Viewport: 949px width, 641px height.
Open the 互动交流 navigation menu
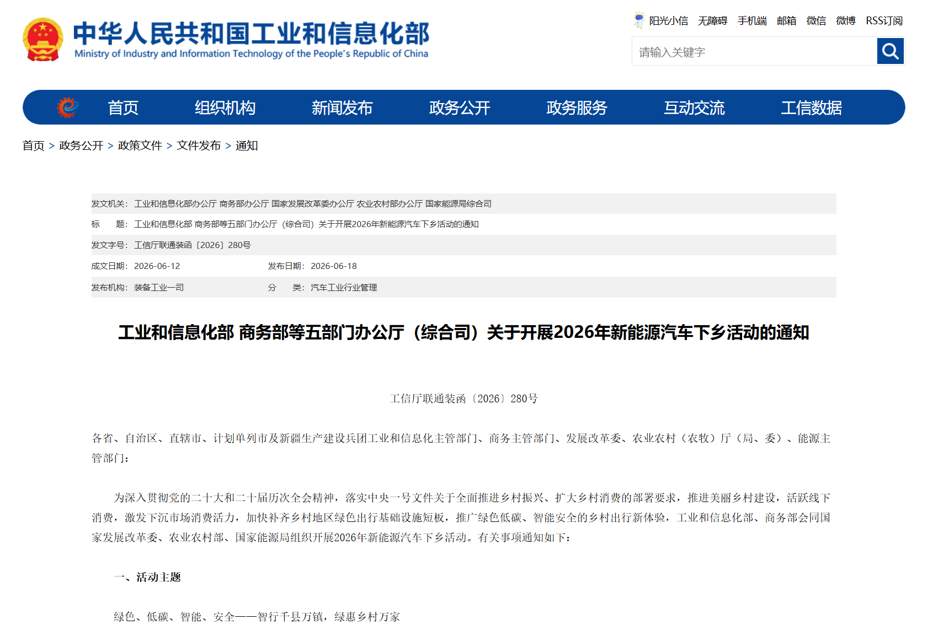694,107
